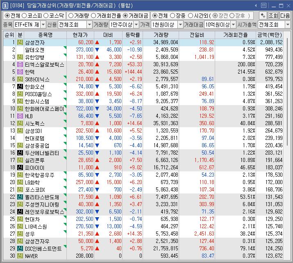Click the teal 신 badge for 퀄리타스반도체
Viewport: 293px width, 263px height.
click(x=20, y=197)
